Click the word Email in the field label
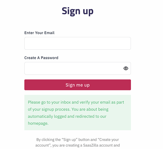 [x=49, y=33]
